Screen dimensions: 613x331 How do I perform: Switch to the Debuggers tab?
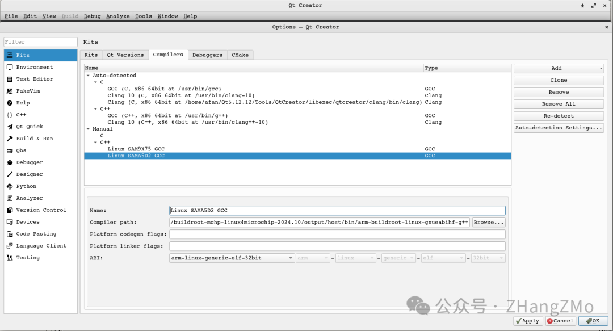(x=207, y=55)
